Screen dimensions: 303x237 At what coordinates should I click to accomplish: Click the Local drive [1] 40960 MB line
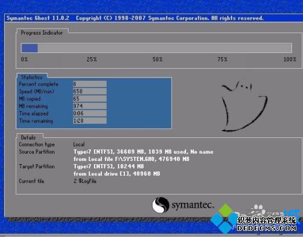[116, 174]
